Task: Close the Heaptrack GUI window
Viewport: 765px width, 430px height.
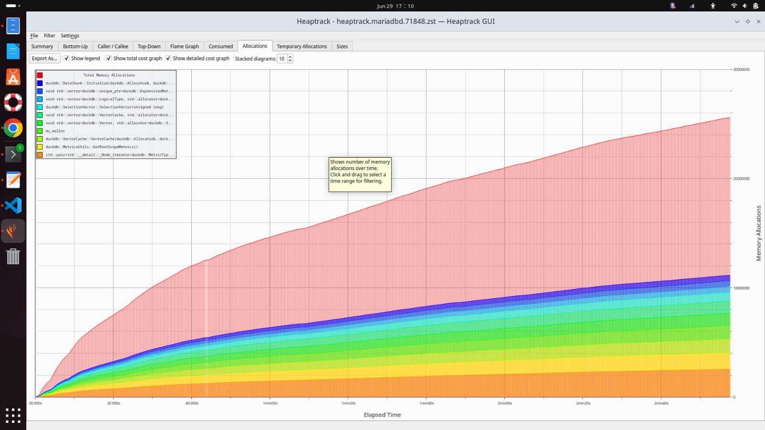Action: coord(758,21)
